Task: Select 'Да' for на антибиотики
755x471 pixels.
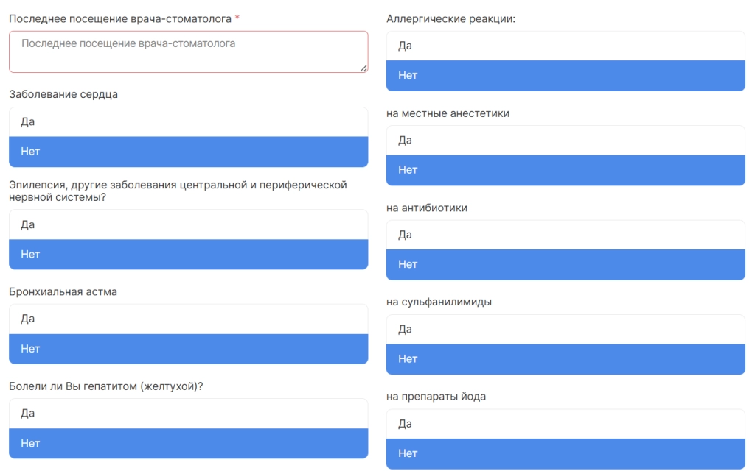Action: (566, 235)
